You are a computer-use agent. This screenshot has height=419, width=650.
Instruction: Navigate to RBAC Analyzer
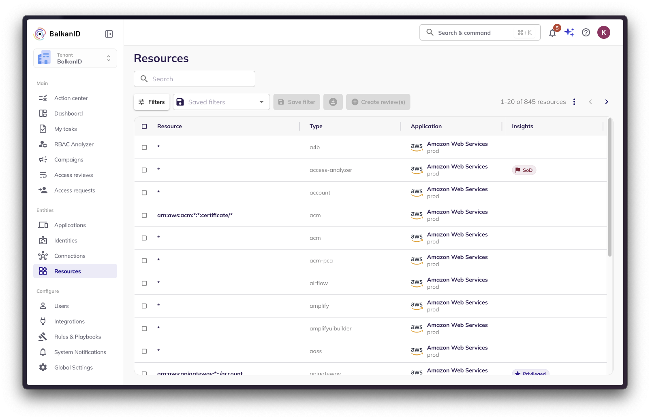tap(74, 144)
